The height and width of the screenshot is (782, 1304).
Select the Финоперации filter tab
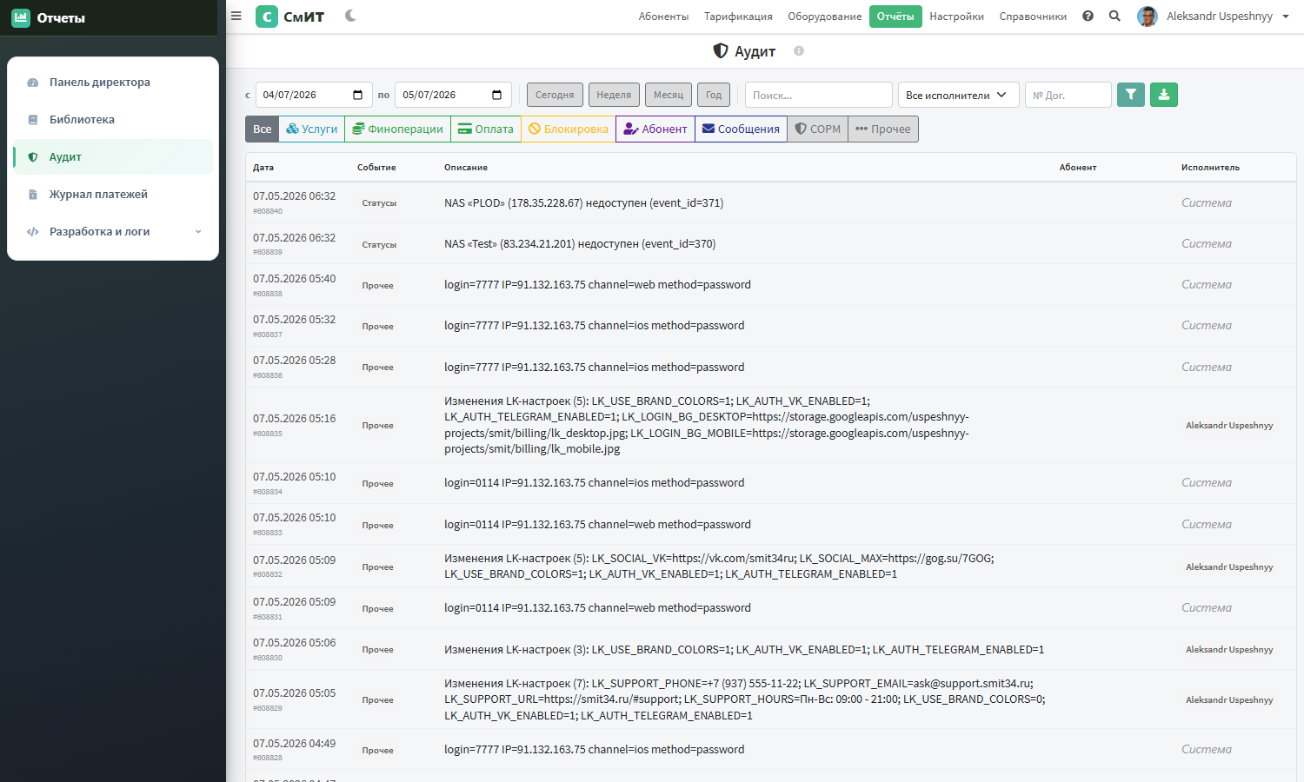tap(397, 129)
